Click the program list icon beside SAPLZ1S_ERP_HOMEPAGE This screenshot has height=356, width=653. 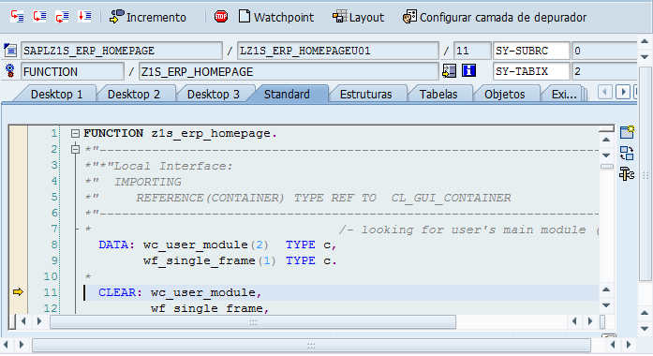[x=10, y=51]
